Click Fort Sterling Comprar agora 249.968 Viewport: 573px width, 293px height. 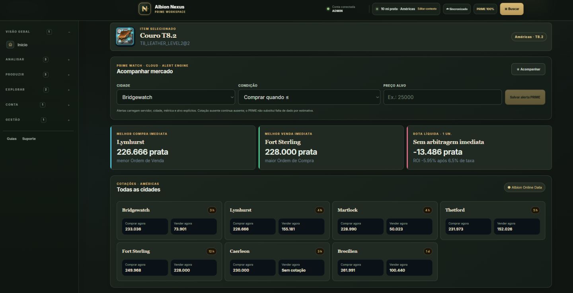tap(145, 268)
